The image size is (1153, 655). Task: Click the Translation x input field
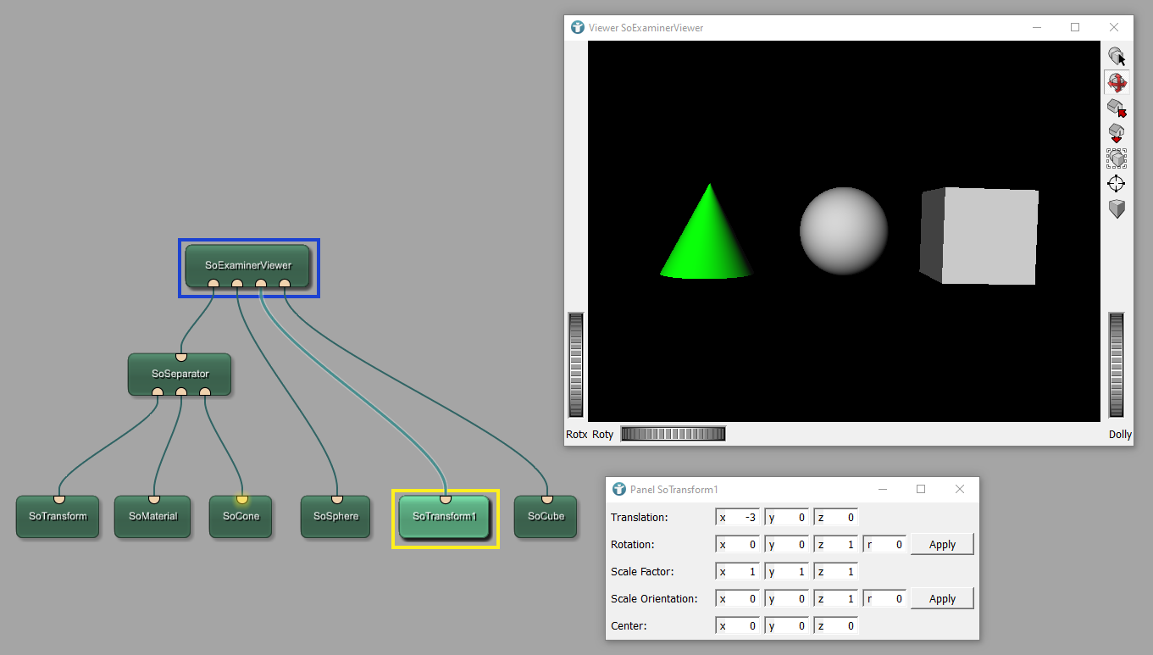740,518
